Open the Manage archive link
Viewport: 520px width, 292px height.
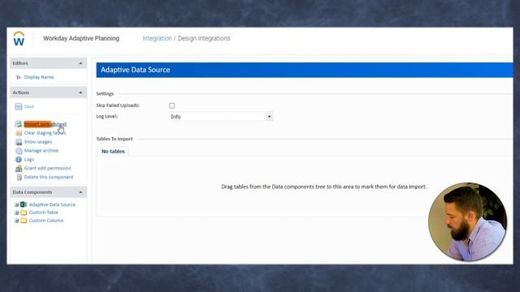pos(41,151)
